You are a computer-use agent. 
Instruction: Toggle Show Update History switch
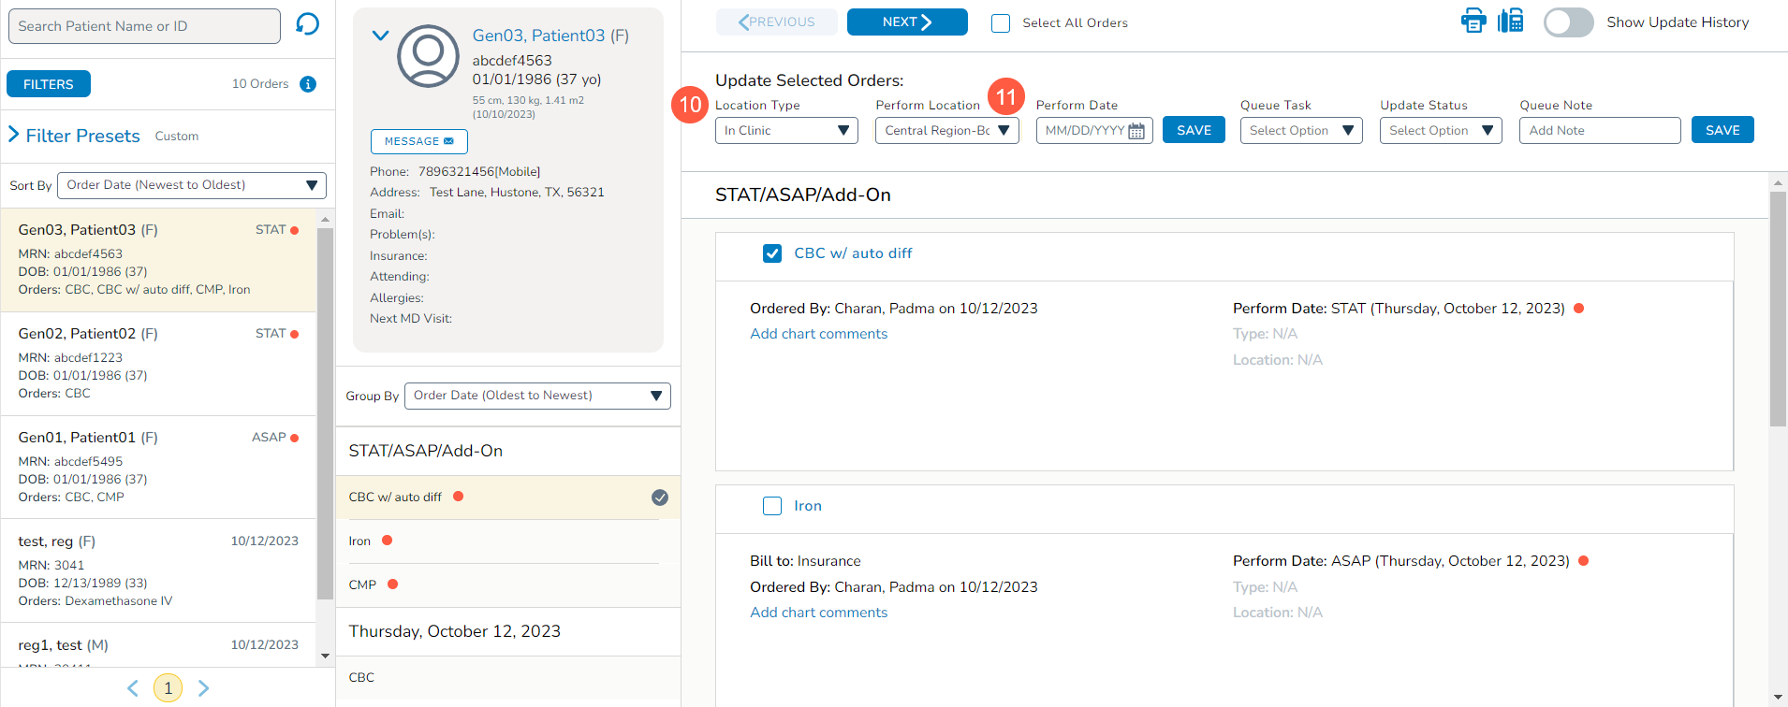(1568, 22)
